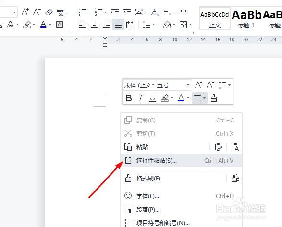Click the ribbon text effects A icon
The width and height of the screenshot is (282, 227).
click(x=10, y=24)
